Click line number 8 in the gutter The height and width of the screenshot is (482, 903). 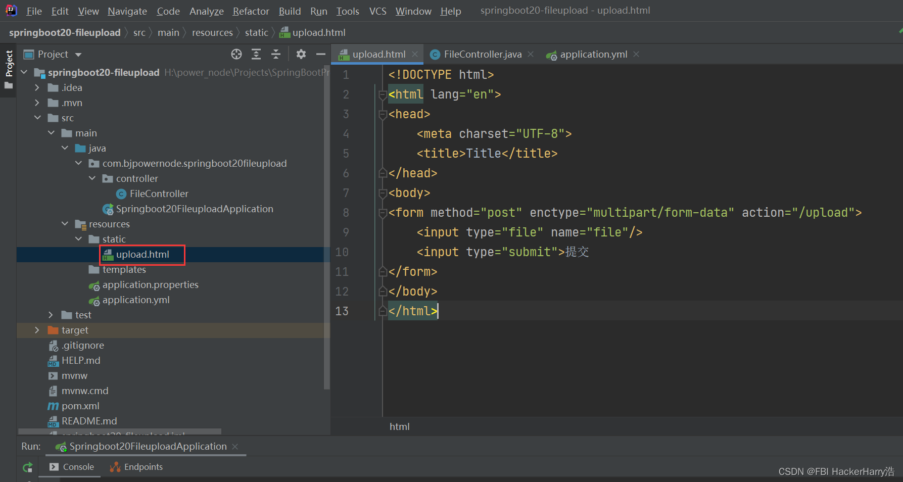(346, 213)
